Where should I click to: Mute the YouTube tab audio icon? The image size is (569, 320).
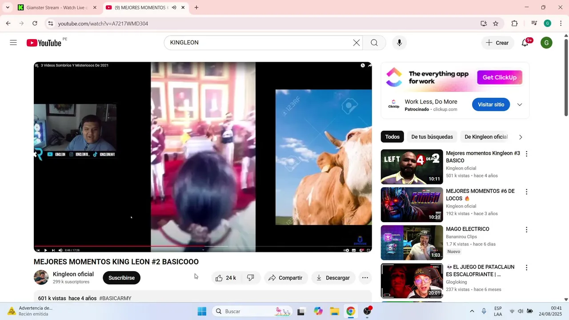click(174, 8)
